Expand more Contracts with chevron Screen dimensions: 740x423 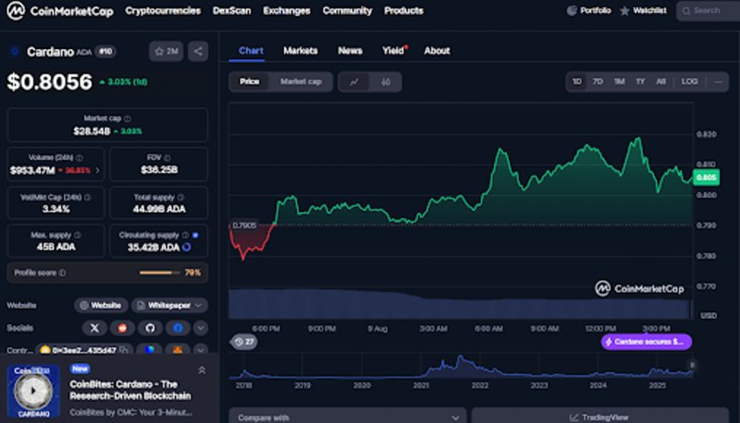point(201,350)
